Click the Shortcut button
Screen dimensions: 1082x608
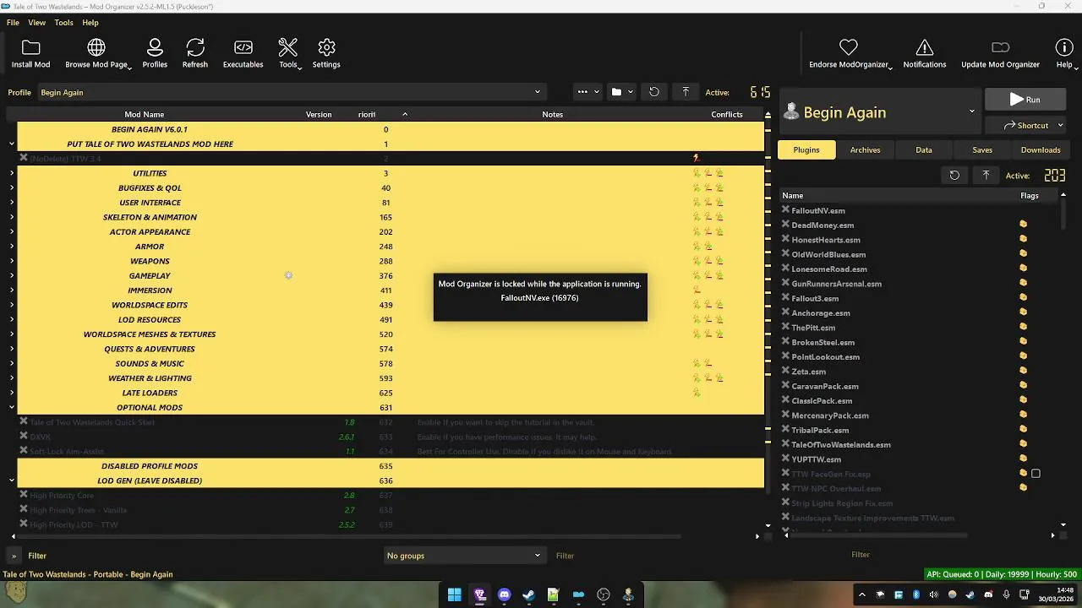pos(1025,125)
